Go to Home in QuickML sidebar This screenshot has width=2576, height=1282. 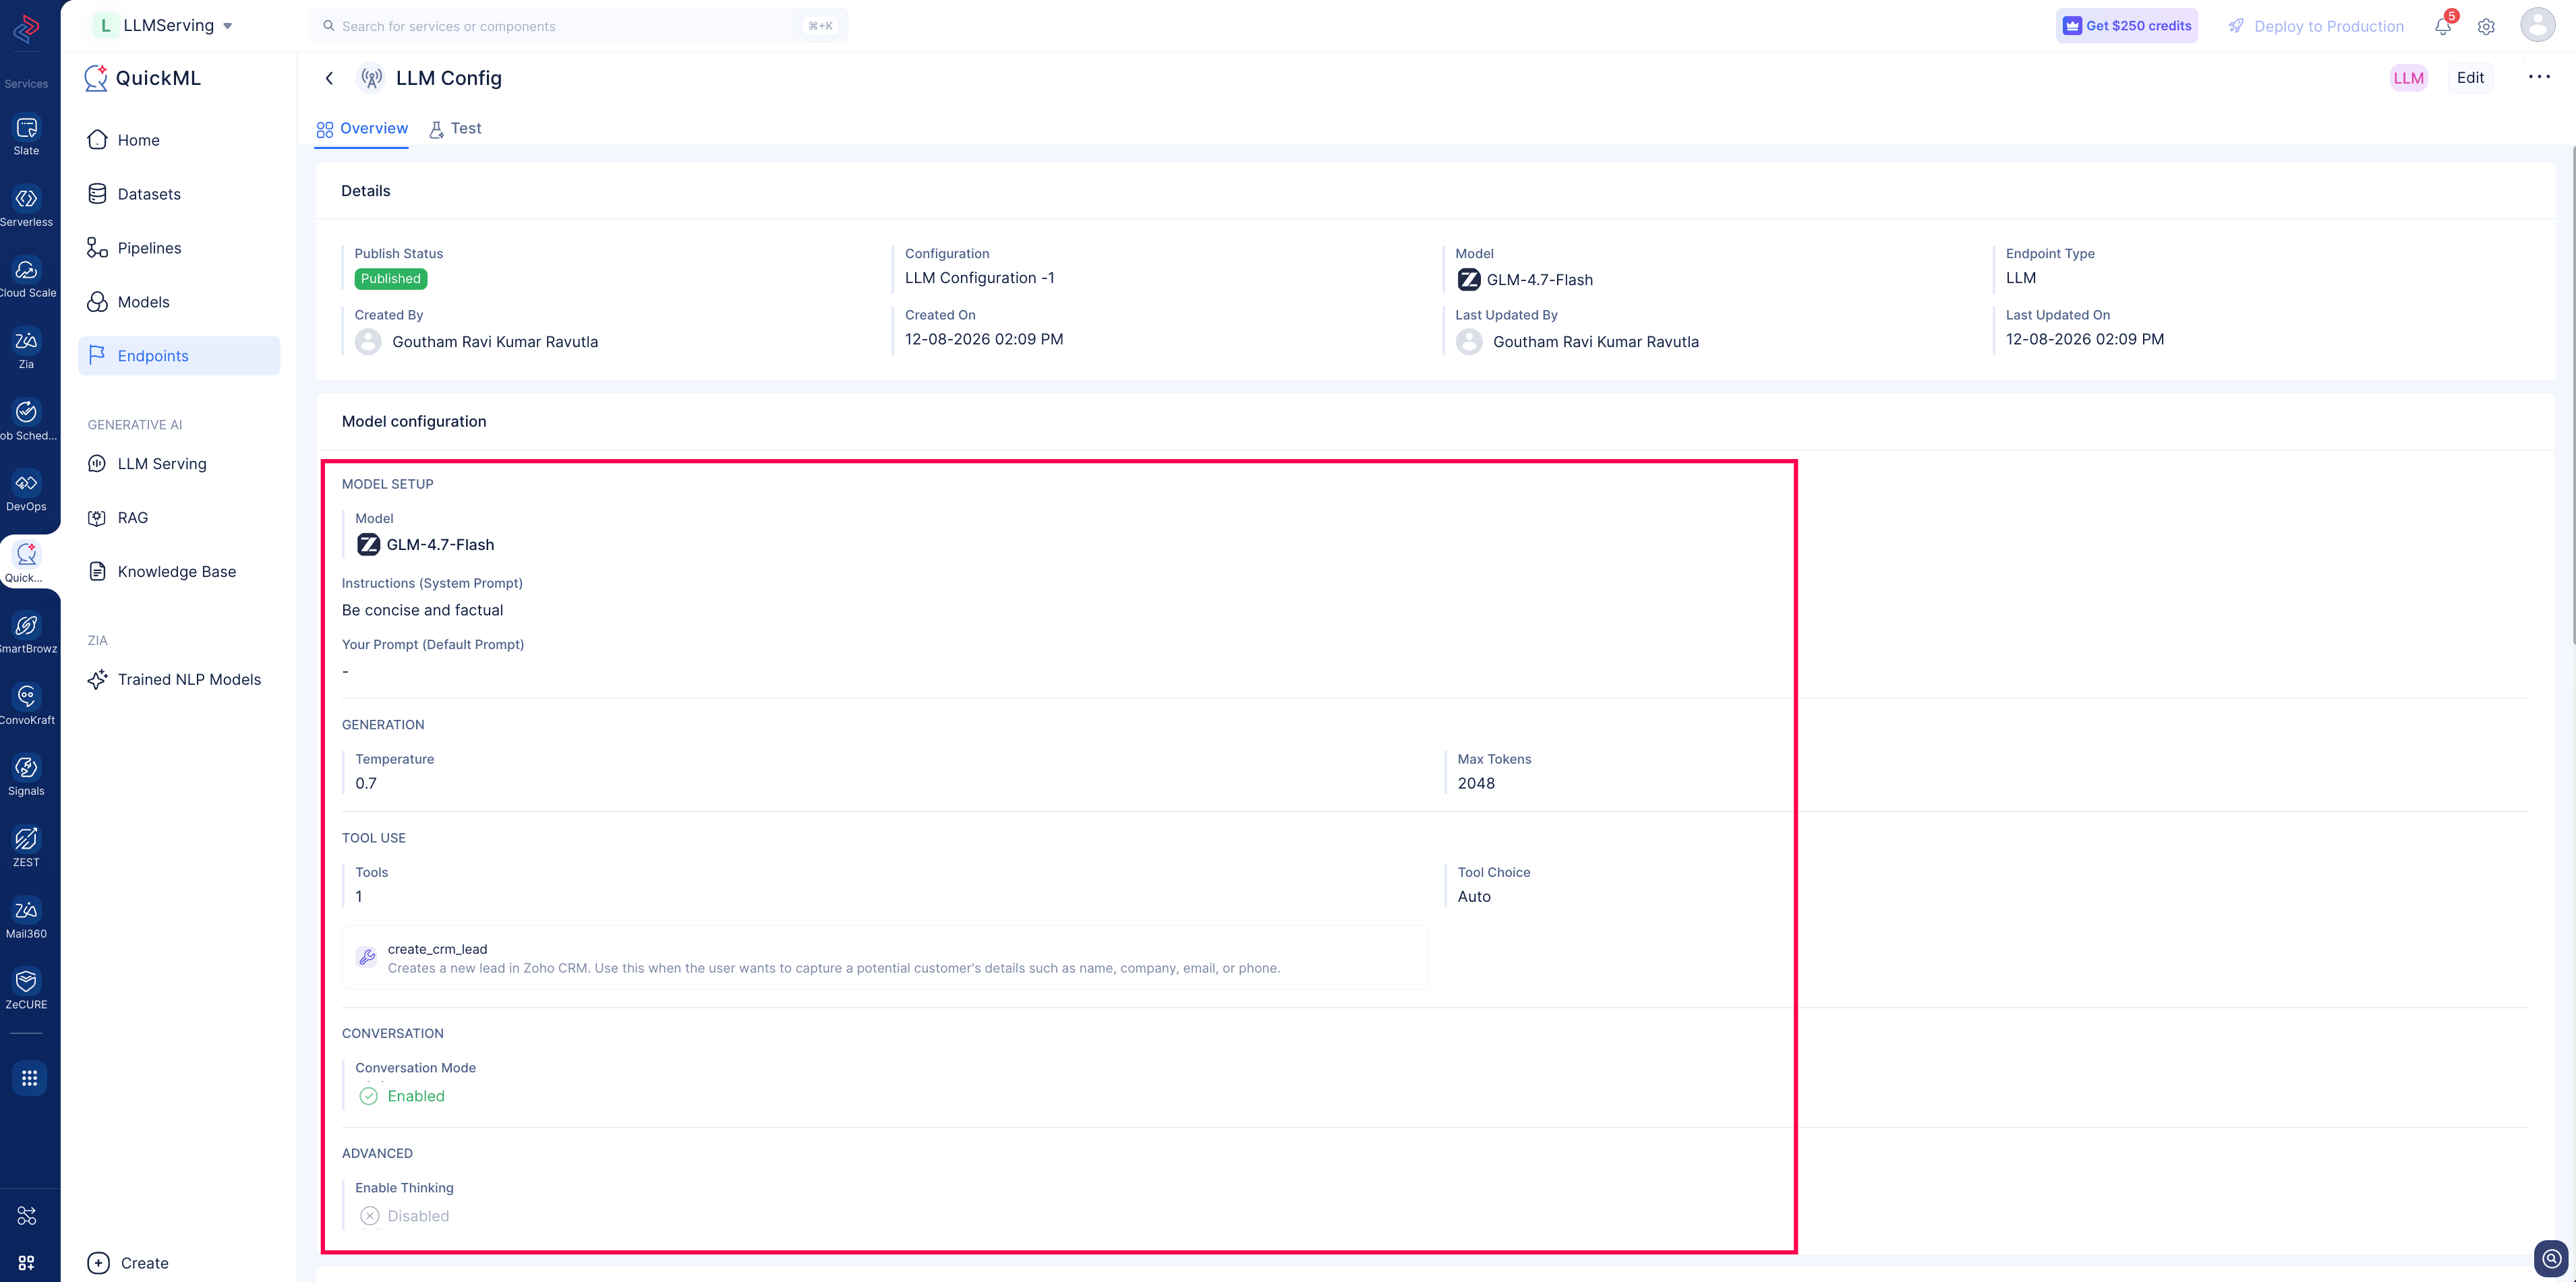[x=179, y=140]
